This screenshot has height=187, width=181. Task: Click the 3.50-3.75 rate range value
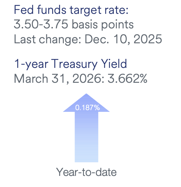pos(41,24)
